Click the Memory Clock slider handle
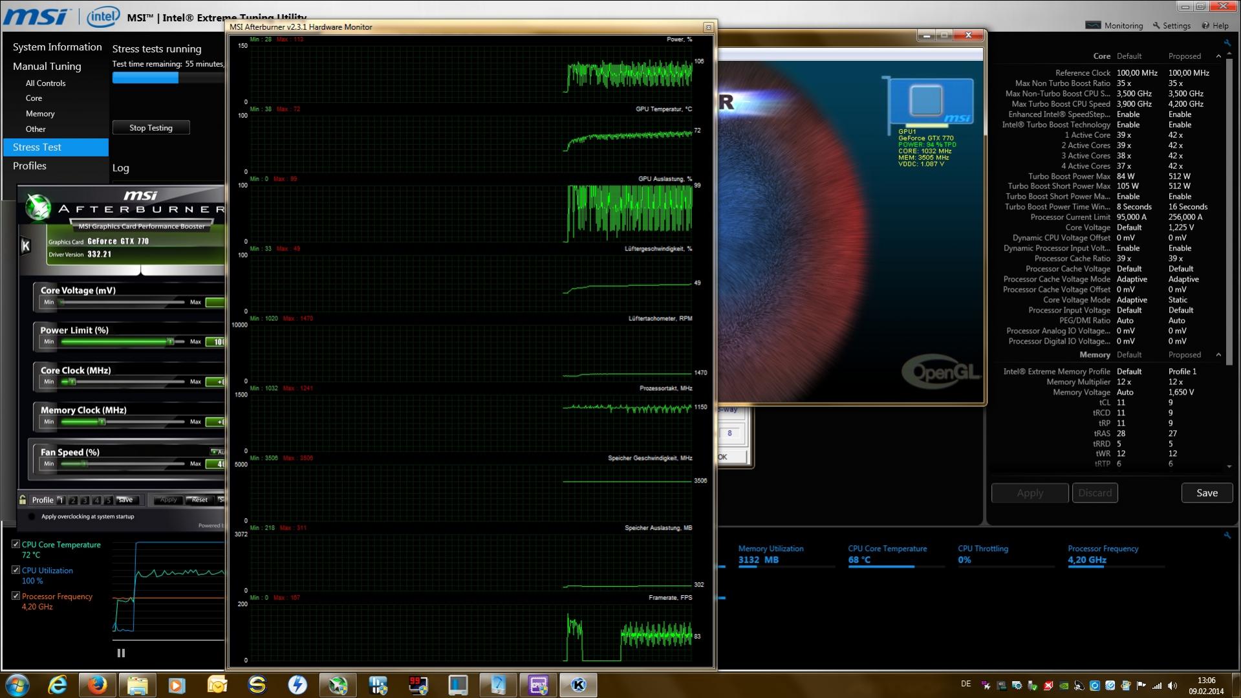 102,422
